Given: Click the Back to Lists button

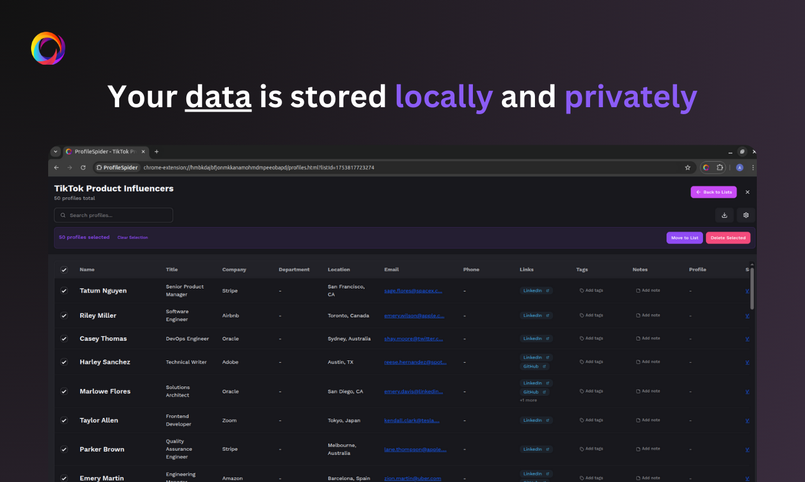Looking at the screenshot, I should click(x=714, y=192).
